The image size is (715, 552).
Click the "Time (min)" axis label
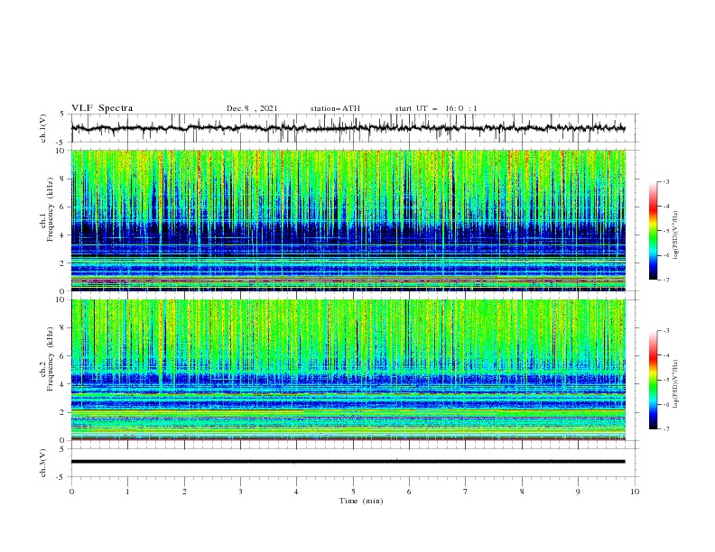[361, 501]
